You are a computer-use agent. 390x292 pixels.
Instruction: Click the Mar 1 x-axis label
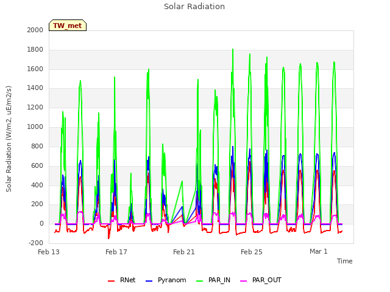[x=319, y=251]
